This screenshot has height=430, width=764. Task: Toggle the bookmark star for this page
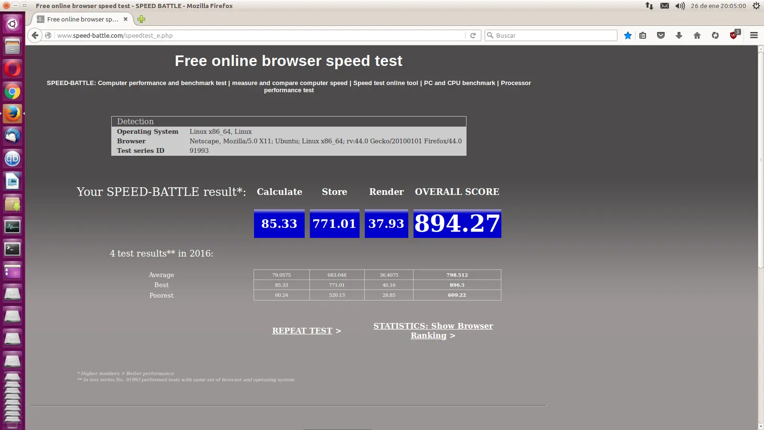click(628, 35)
